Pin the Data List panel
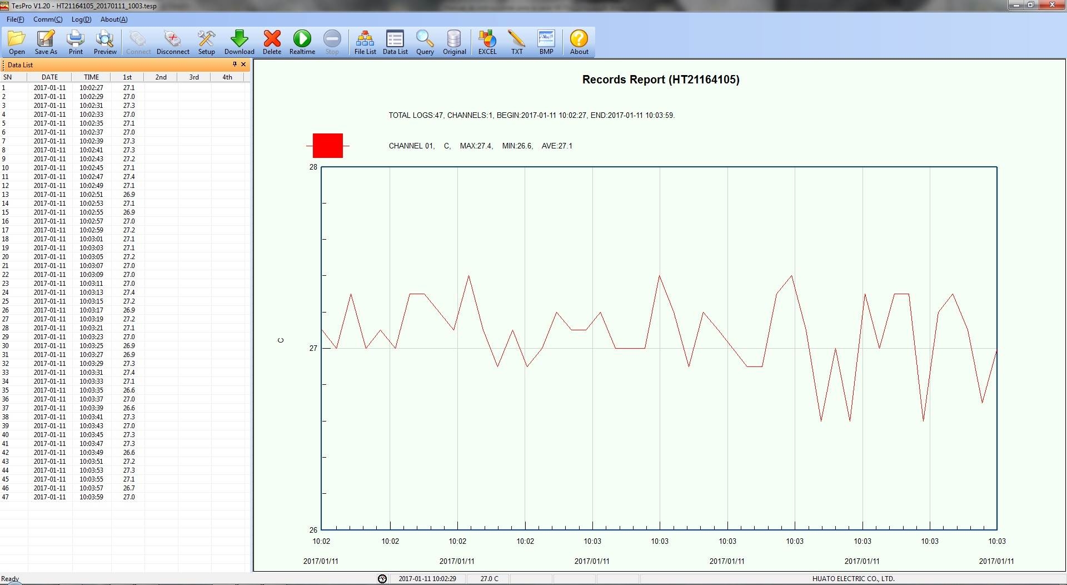This screenshot has width=1067, height=585. tap(235, 65)
